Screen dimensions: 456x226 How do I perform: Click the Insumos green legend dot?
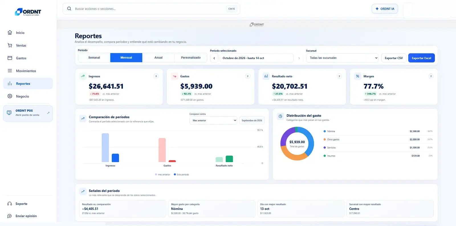[x=325, y=156]
